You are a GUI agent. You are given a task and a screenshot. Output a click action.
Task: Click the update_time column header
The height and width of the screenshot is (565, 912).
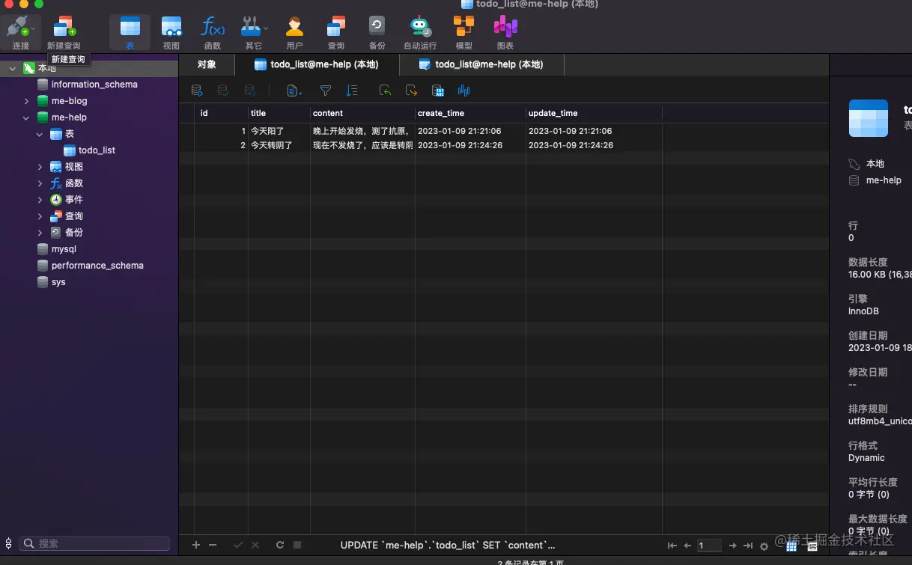[x=594, y=113]
